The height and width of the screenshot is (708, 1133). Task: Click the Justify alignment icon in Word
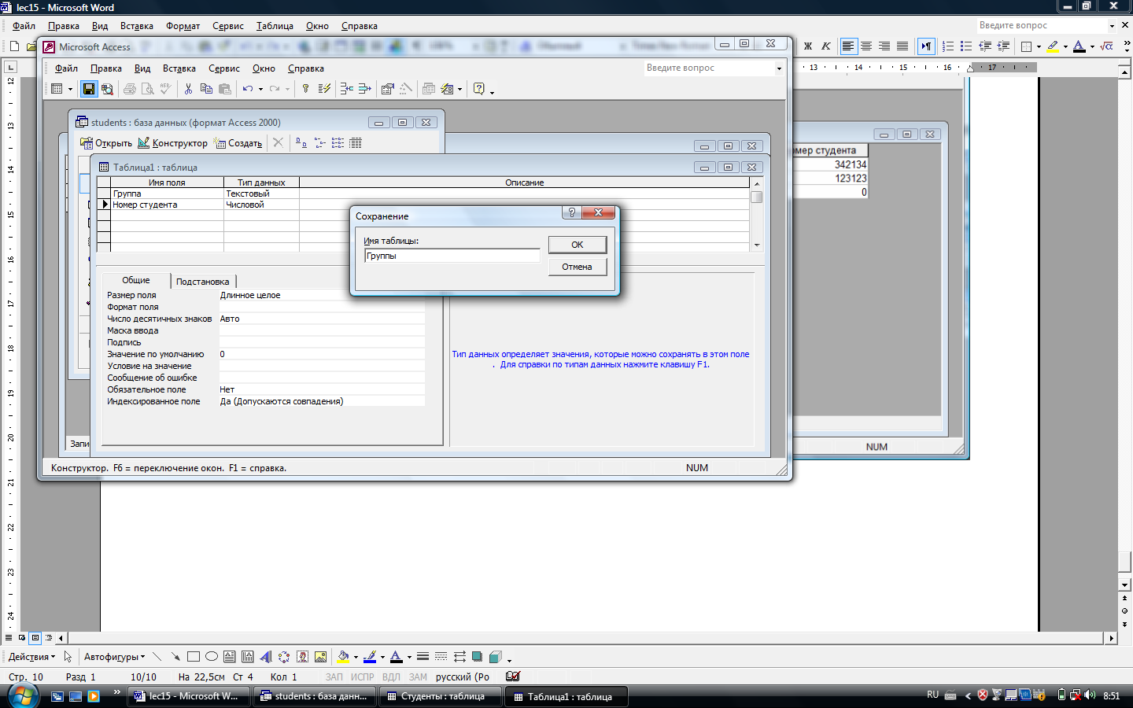point(902,46)
